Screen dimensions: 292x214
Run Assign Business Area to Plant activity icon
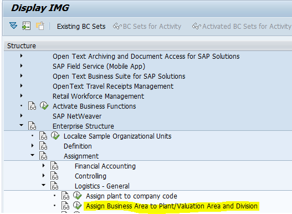[x=77, y=206]
